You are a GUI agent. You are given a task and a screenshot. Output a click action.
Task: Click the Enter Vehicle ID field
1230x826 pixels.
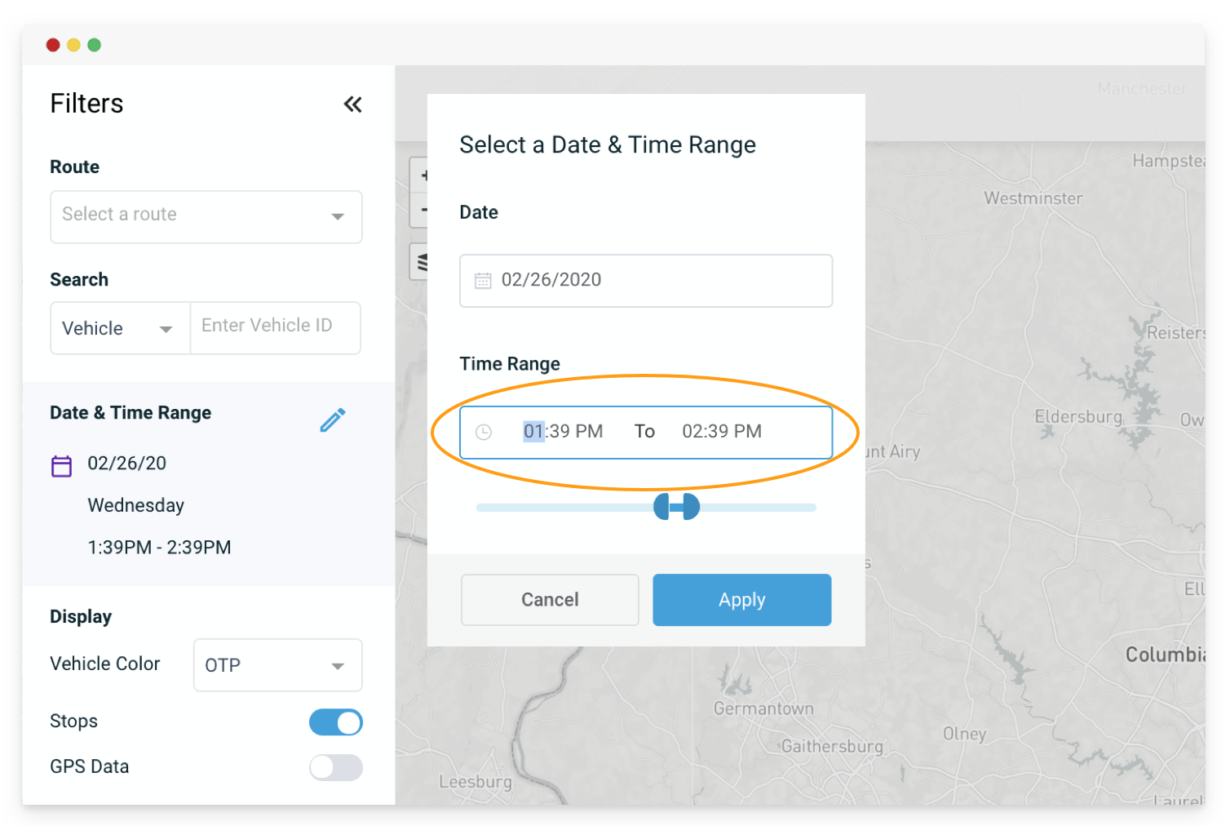(276, 328)
